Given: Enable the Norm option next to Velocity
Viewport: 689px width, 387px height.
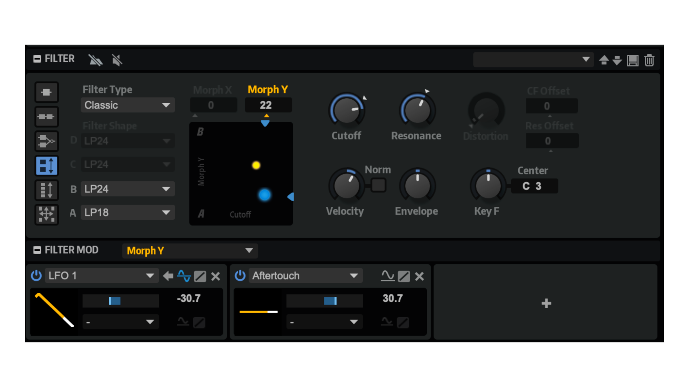Looking at the screenshot, I should coord(379,185).
